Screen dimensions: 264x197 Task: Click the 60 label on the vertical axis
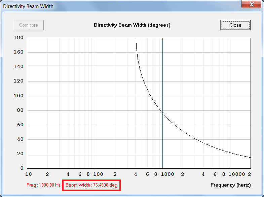(x=20, y=125)
